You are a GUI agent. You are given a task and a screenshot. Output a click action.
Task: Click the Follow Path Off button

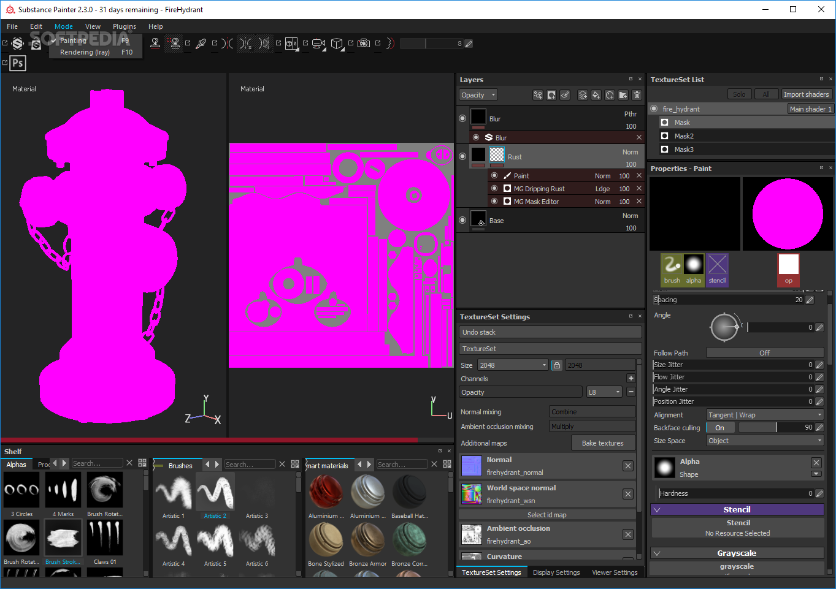[x=765, y=353]
